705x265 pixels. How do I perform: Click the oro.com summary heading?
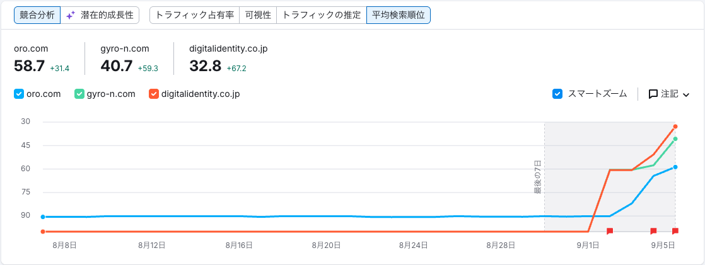coord(31,49)
